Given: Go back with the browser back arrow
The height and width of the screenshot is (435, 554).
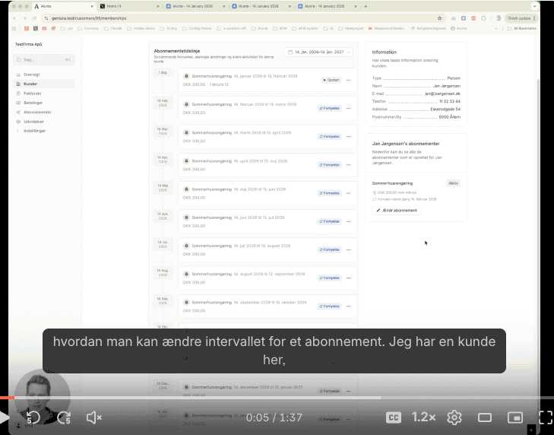Looking at the screenshot, I should [14, 18].
